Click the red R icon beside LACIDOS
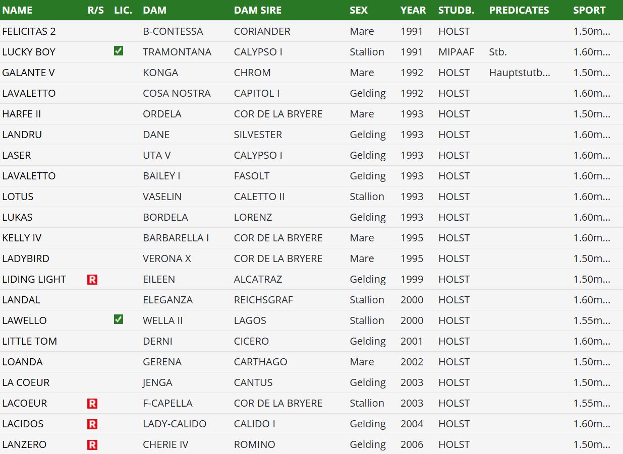The width and height of the screenshot is (623, 454). 92,424
